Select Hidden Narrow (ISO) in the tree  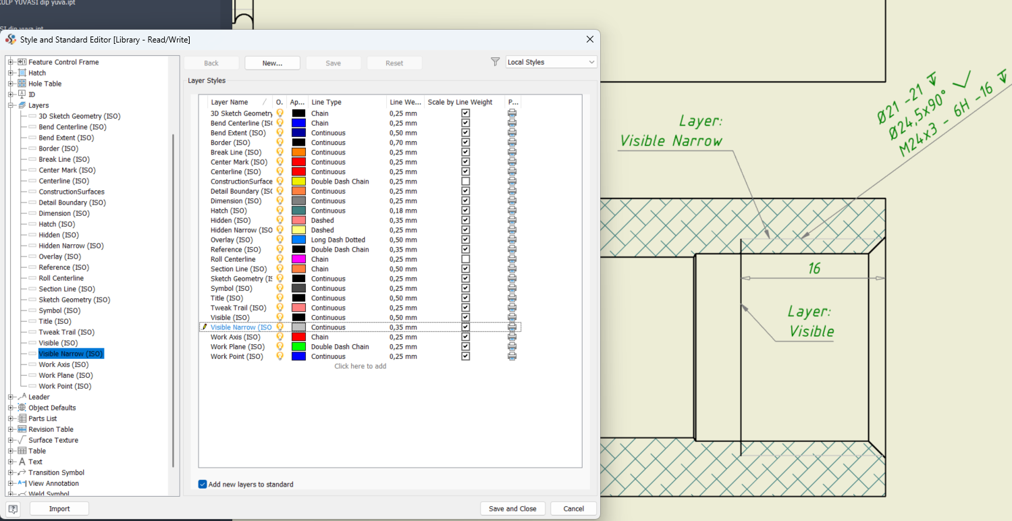71,246
